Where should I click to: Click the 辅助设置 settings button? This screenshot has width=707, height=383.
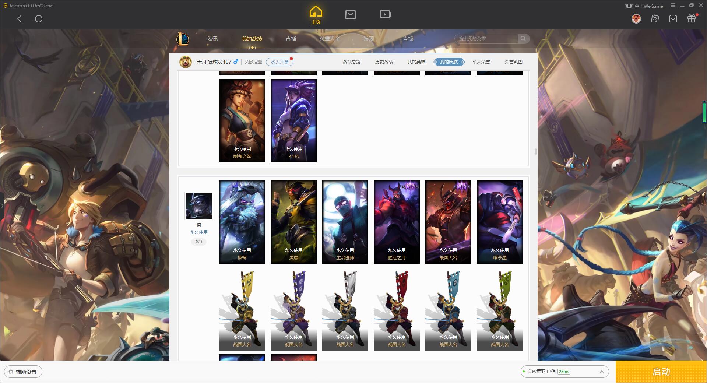click(23, 372)
